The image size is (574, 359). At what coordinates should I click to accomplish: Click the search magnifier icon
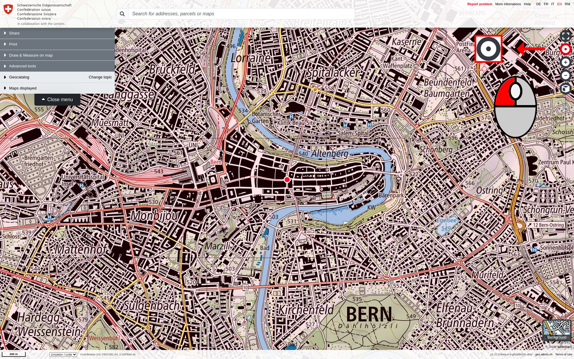(x=122, y=14)
